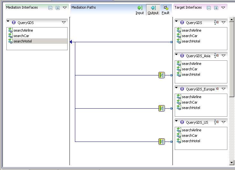The image size is (235, 170).
Task: Click QueryGDS_Asia reference wiring icon
Action: 216,56
